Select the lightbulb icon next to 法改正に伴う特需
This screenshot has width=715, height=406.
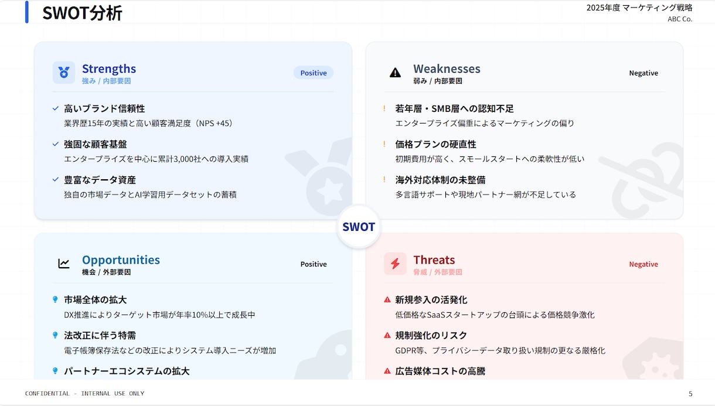point(56,335)
